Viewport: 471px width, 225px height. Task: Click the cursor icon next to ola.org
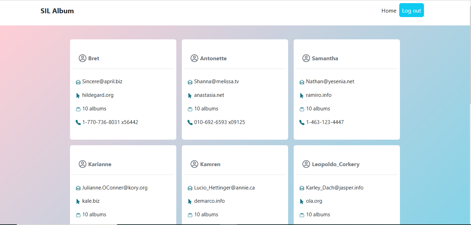(302, 201)
